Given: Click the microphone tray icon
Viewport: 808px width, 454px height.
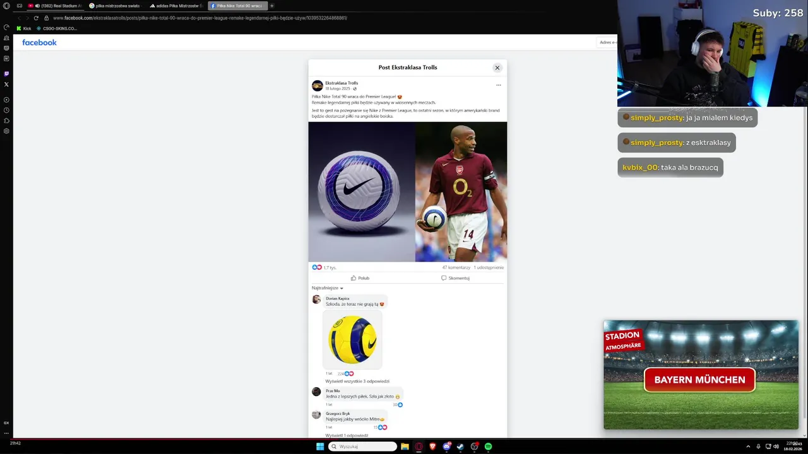Looking at the screenshot, I should (758, 446).
